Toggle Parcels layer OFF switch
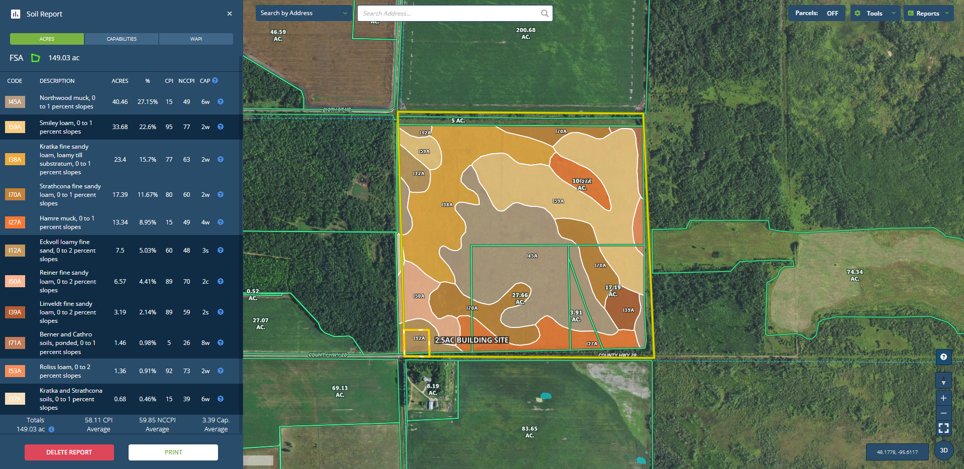The width and height of the screenshot is (964, 469). point(832,14)
